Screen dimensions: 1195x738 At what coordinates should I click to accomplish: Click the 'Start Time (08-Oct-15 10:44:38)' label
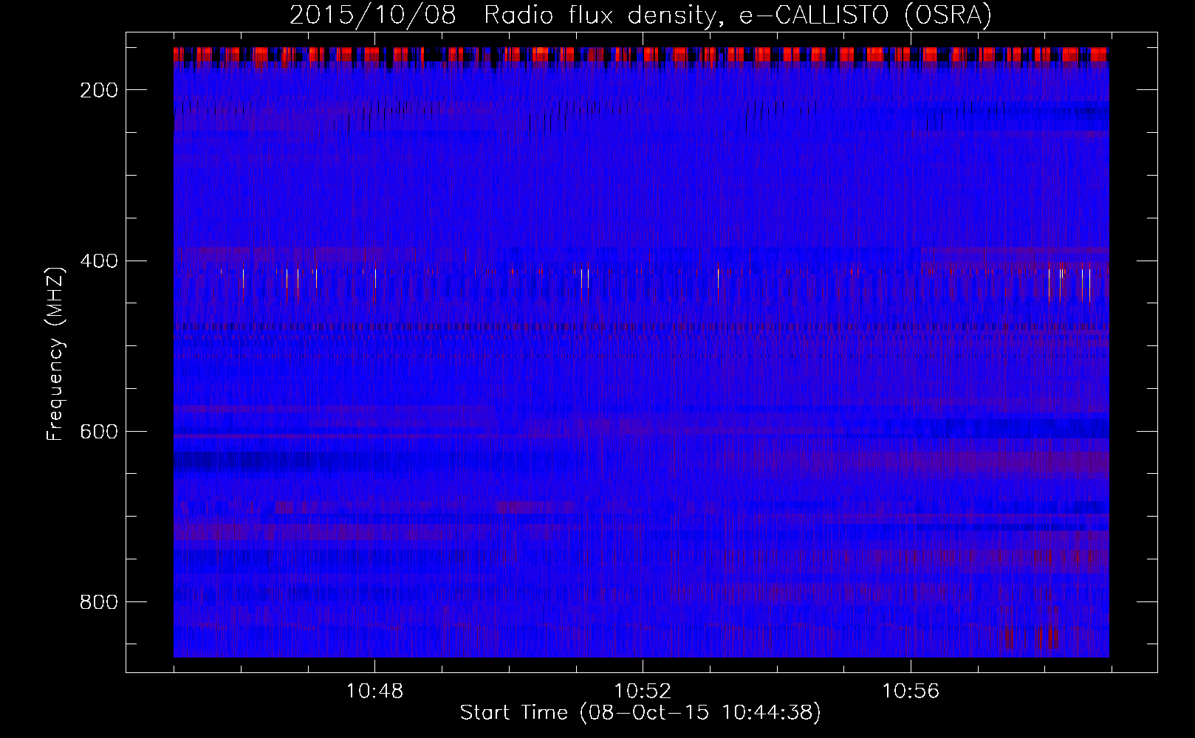(x=640, y=713)
